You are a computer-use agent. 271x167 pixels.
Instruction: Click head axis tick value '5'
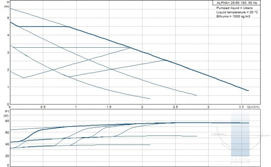pyautogui.click(x=8, y=18)
